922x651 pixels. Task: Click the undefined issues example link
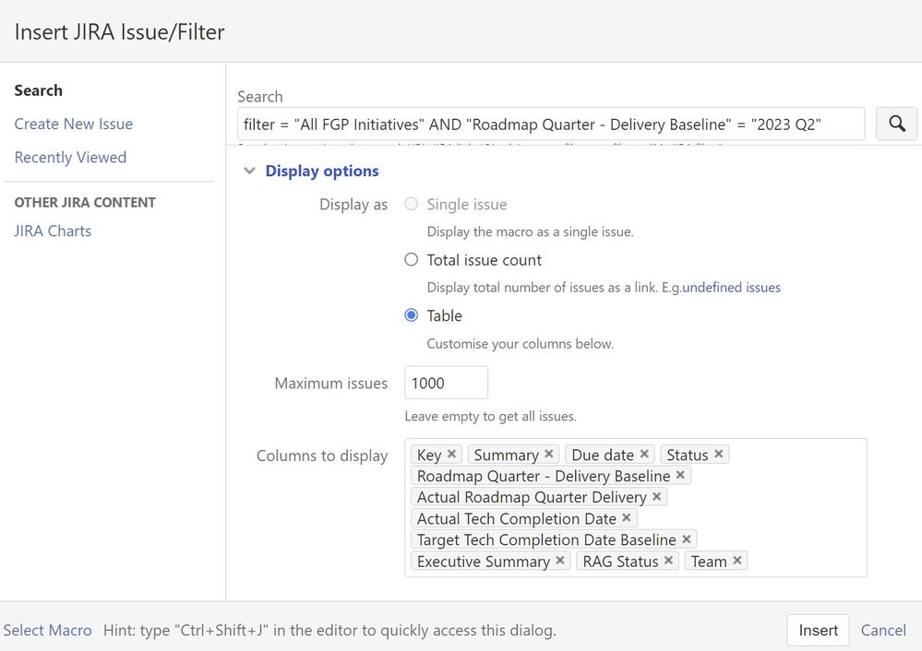(731, 288)
